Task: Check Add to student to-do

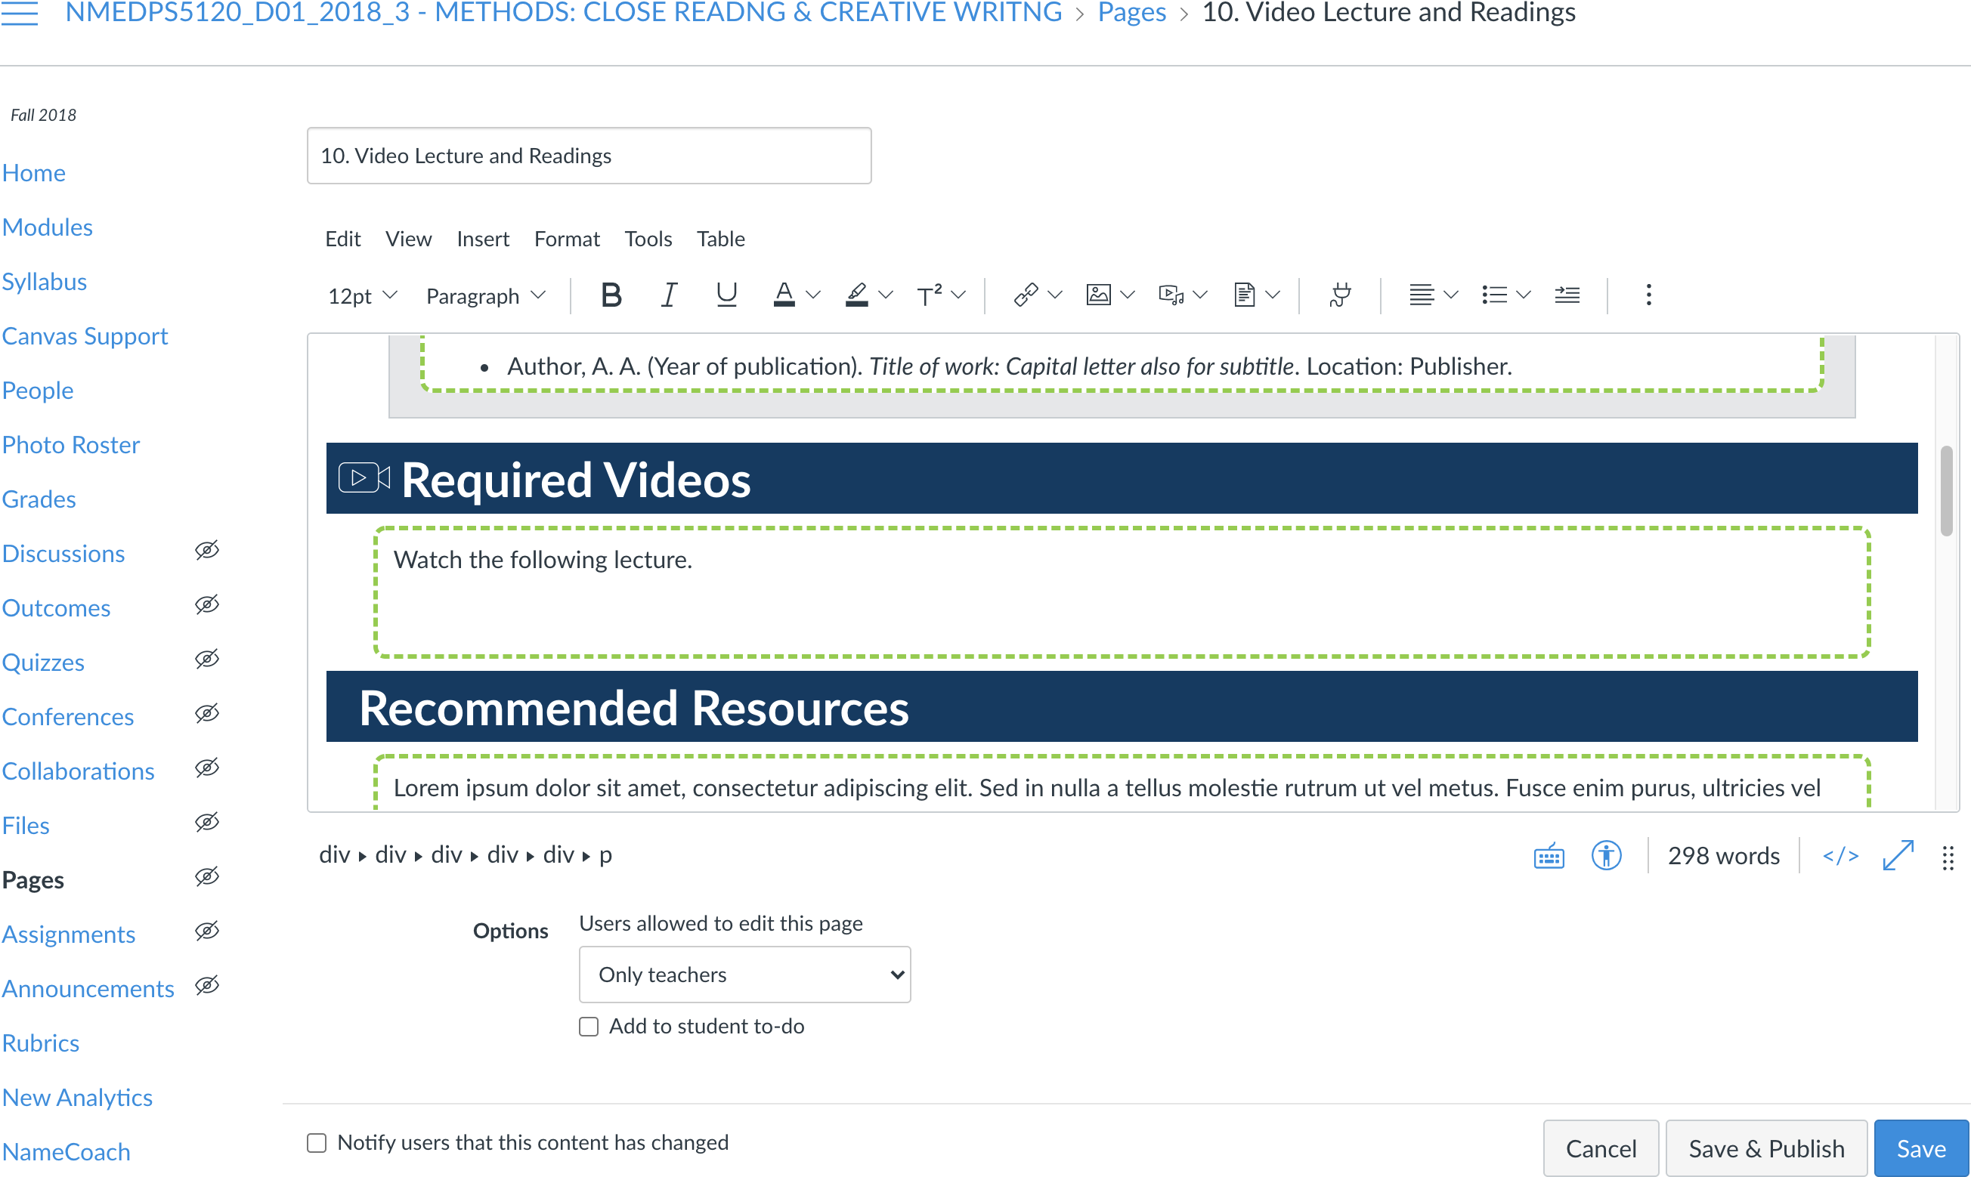Action: tap(589, 1027)
